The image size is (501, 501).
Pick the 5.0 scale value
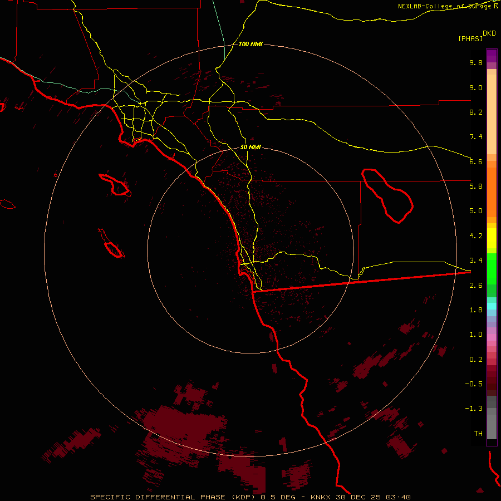pyautogui.click(x=476, y=211)
